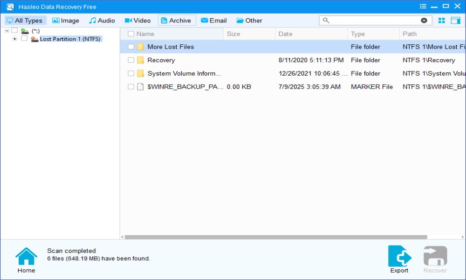Check the Lost Partition 1 tree checkbox

pos(24,39)
